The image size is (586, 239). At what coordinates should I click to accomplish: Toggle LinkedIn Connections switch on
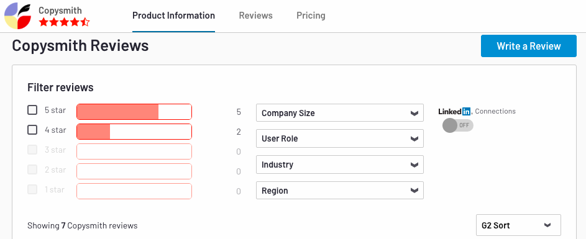(458, 125)
